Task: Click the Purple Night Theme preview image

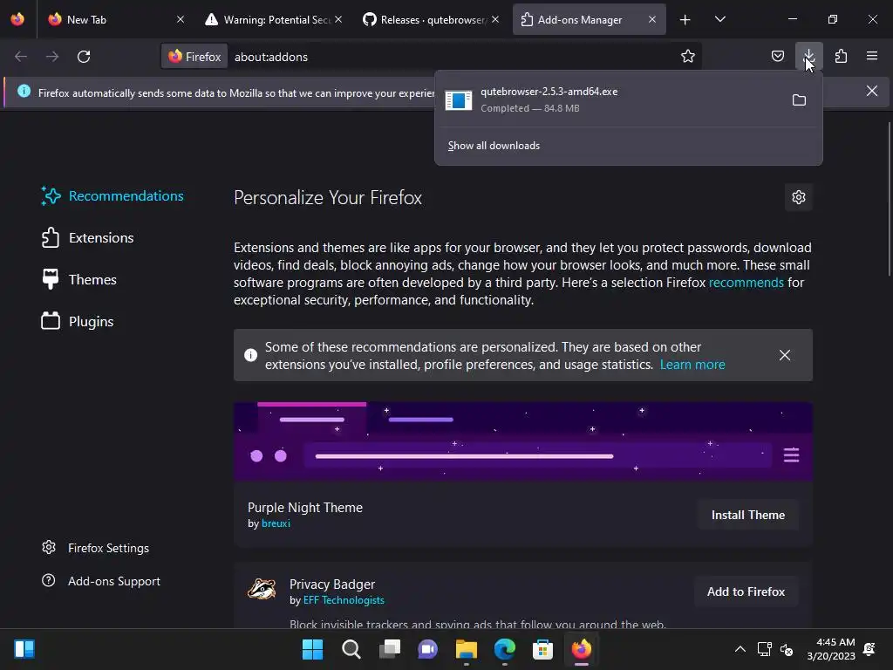Action: click(x=523, y=441)
